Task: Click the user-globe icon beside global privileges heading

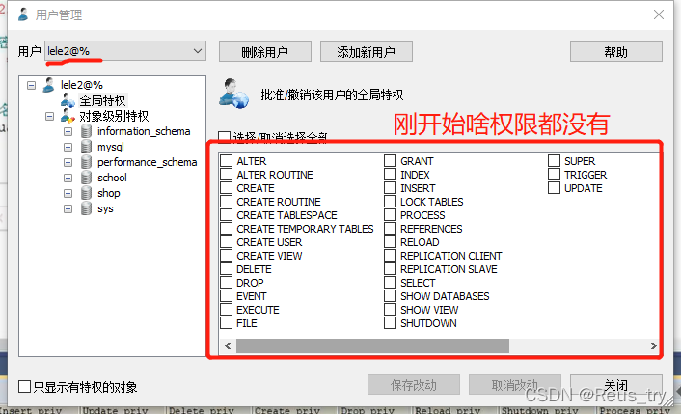Action: tap(233, 94)
